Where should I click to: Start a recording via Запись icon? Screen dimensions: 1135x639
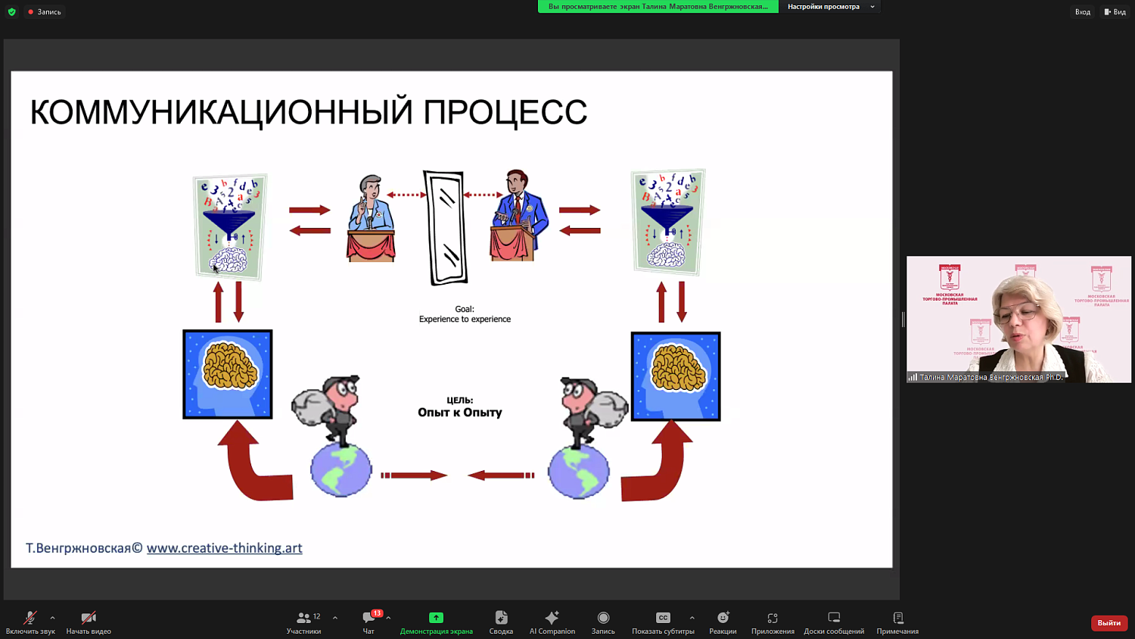602,621
